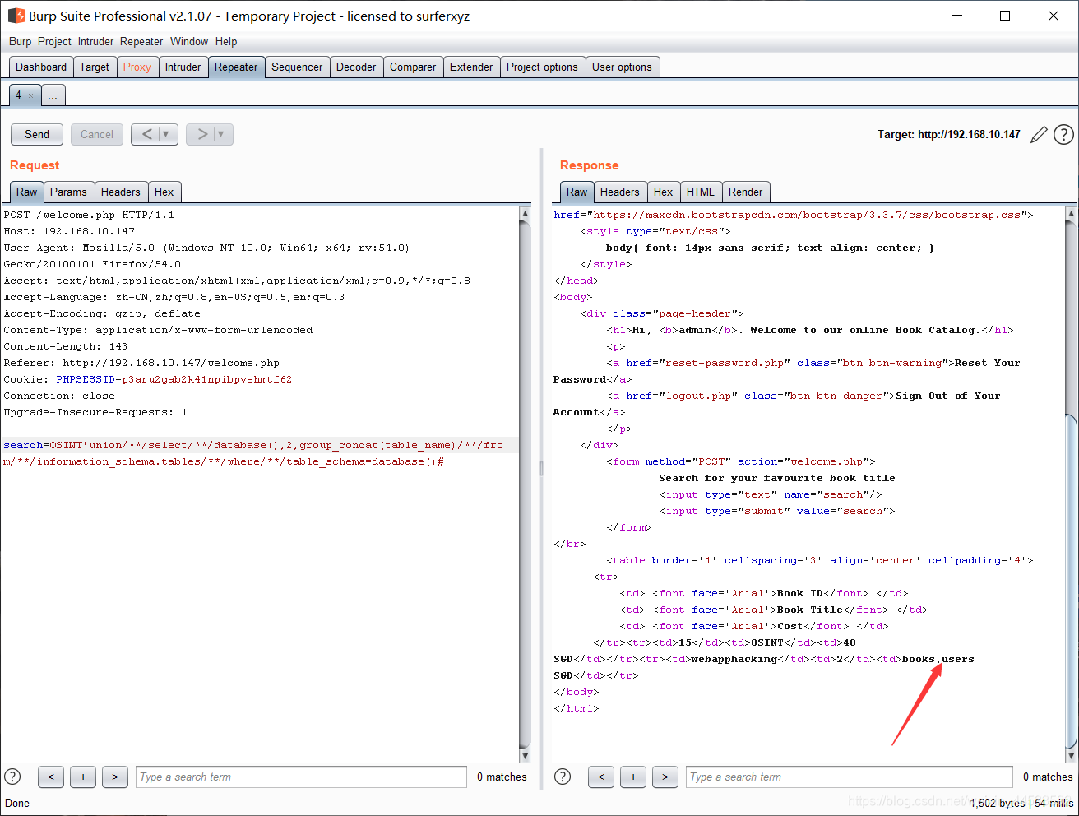1079x816 pixels.
Task: Add a new Repeater tab with the ... tab
Action: 53,95
